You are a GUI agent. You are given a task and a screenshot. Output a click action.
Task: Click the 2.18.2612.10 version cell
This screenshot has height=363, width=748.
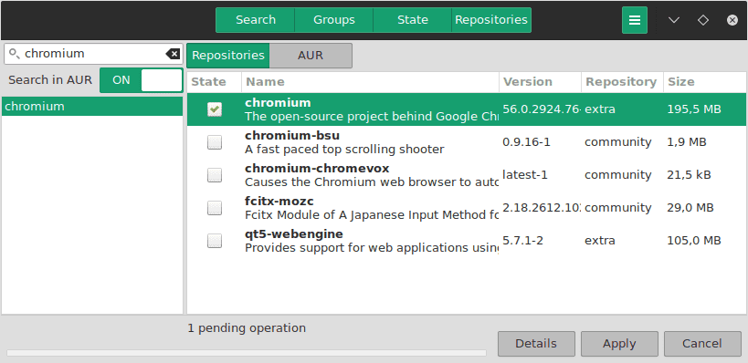click(542, 208)
